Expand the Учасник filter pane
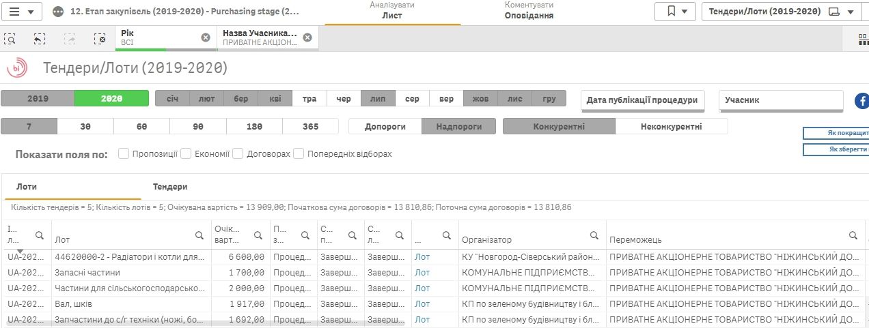 pos(781,100)
